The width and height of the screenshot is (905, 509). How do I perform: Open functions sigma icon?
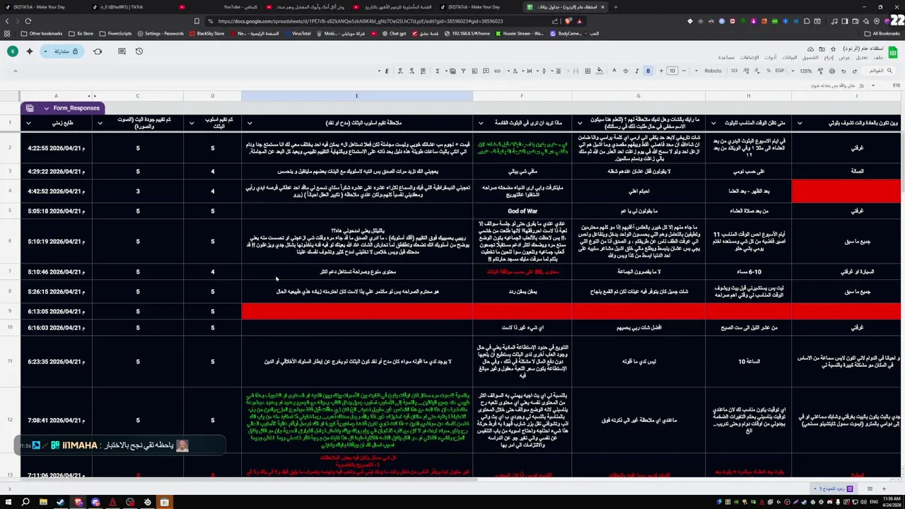point(437,71)
